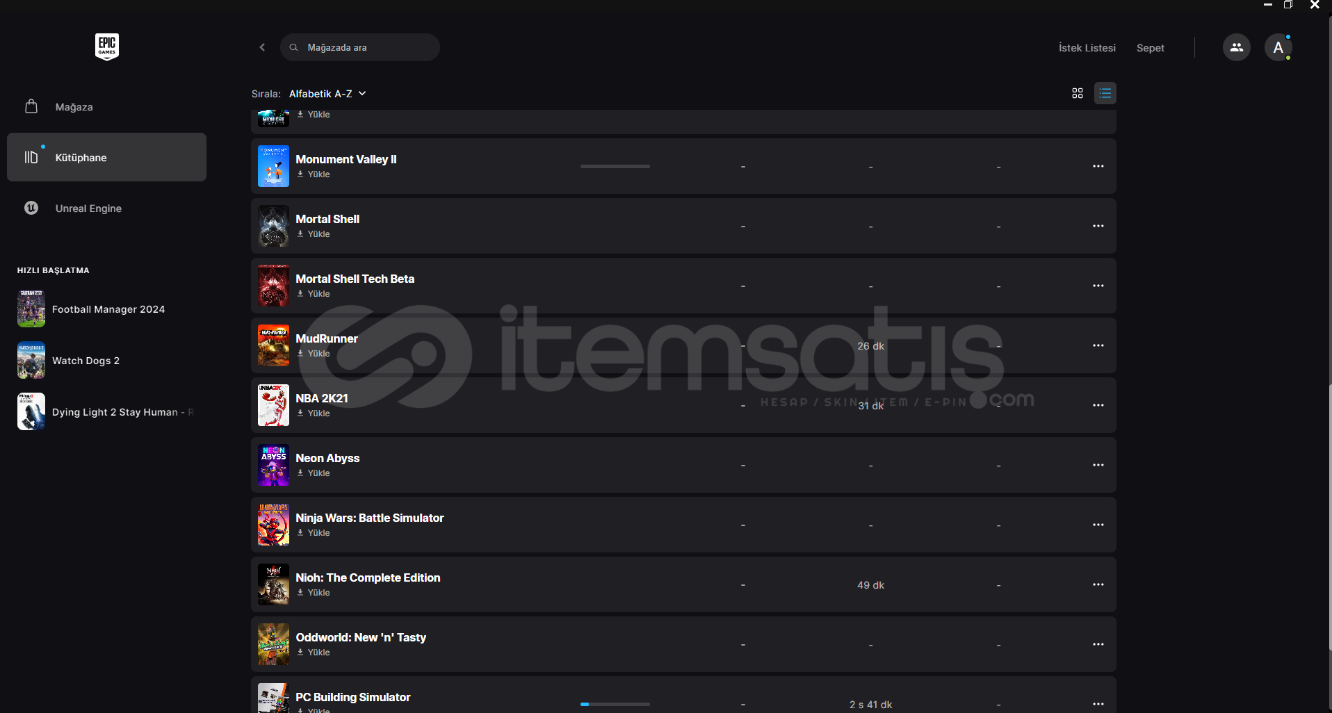Click the Monument Valley II cover thumbnail
The image size is (1332, 713).
(273, 166)
